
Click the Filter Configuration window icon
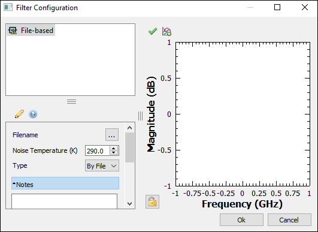coord(8,8)
